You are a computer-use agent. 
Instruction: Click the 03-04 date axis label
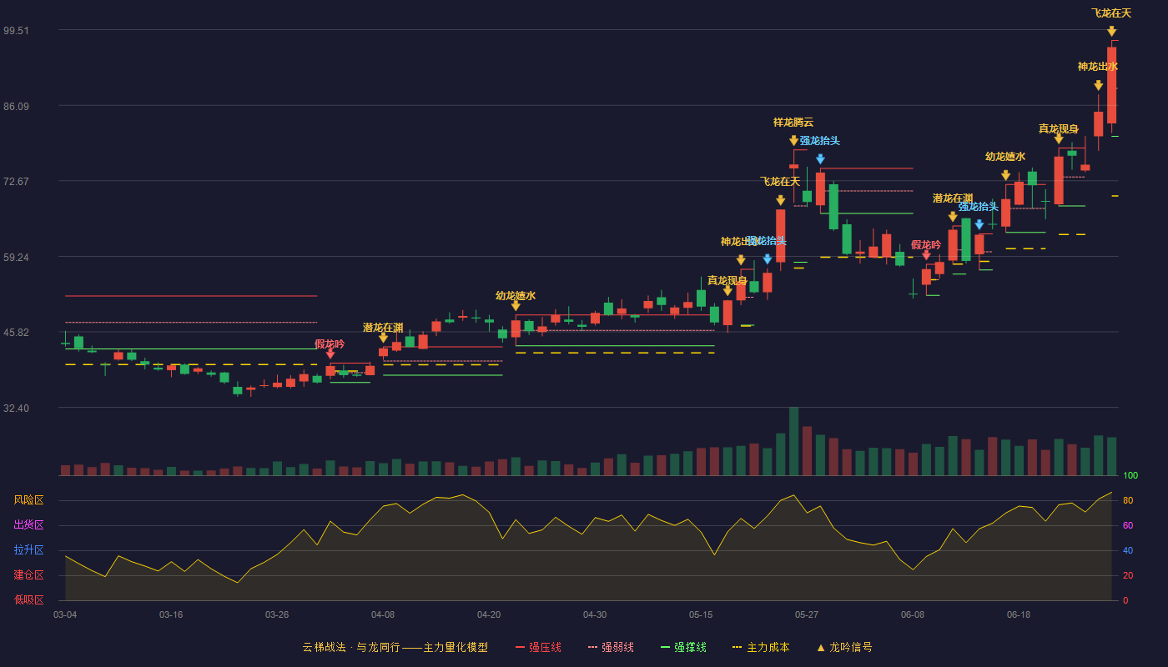pyautogui.click(x=65, y=614)
